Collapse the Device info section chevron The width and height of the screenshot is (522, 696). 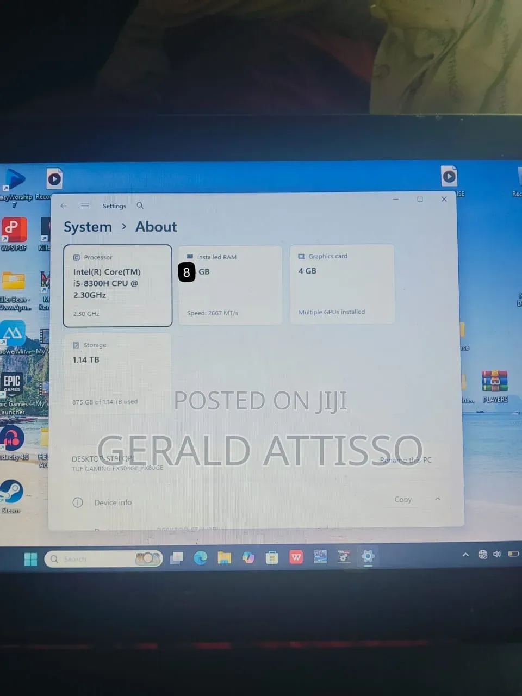pos(438,499)
